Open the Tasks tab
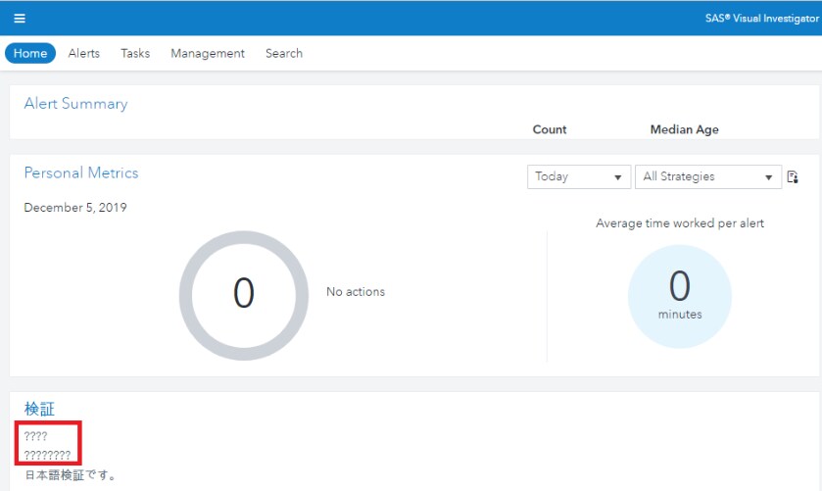Screen dimensions: 822x491 coord(135,53)
